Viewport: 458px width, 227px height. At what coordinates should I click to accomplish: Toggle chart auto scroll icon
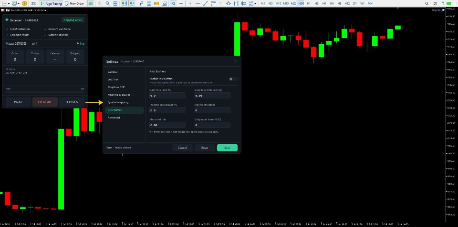(125, 3)
